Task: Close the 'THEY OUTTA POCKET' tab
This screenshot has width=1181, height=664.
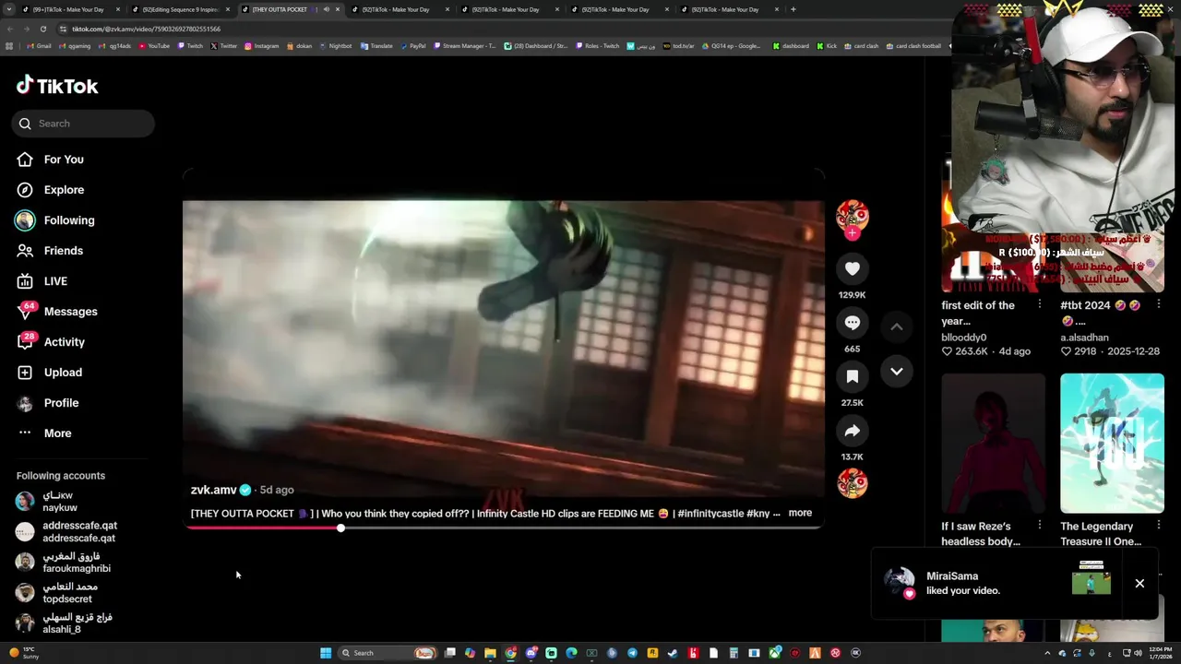Action: [338, 9]
